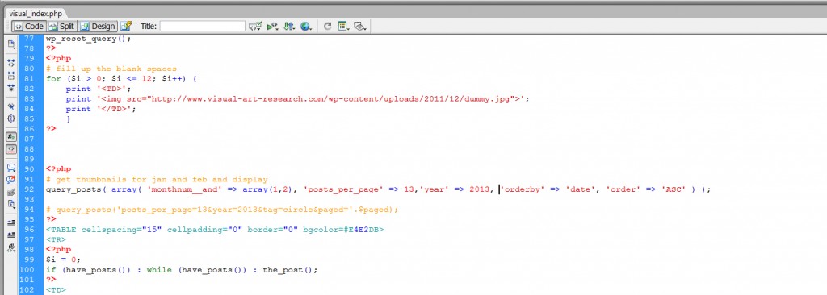Click Format Source Code icon

[11, 247]
